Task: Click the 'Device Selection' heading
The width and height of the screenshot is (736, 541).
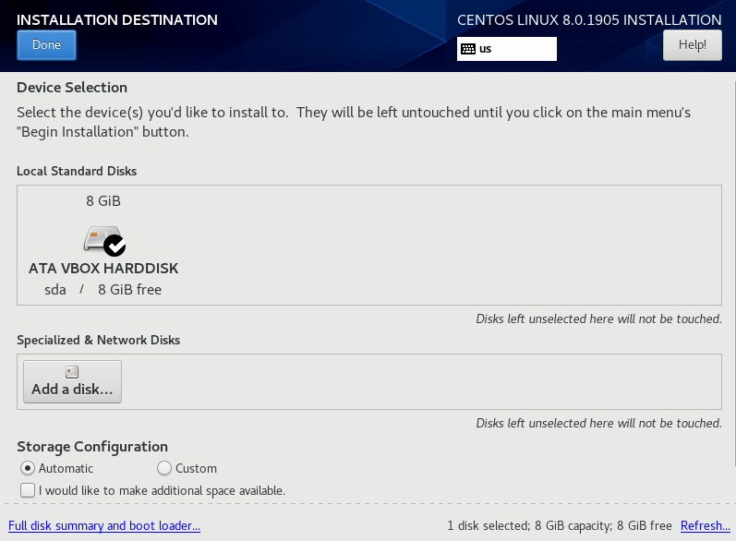Action: [x=72, y=88]
